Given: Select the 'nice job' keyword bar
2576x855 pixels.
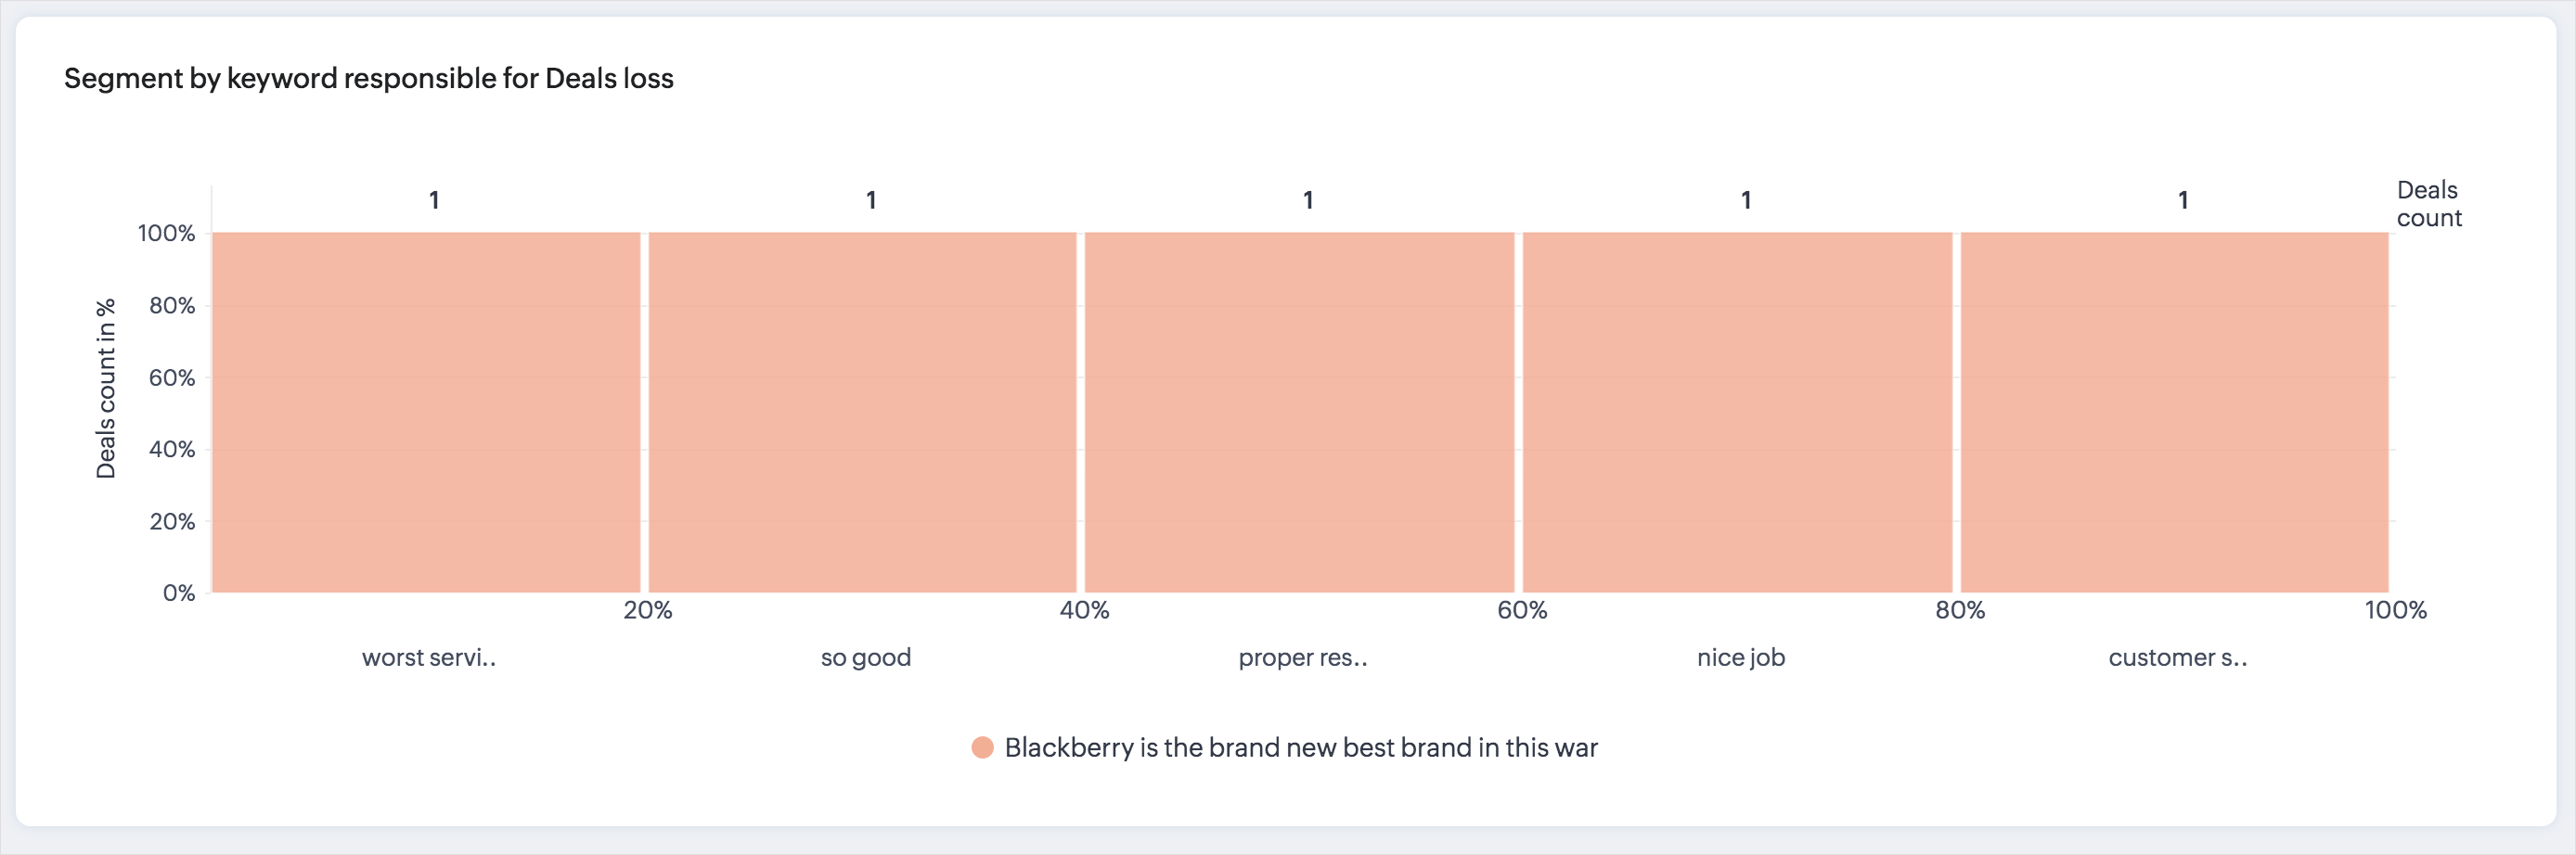Looking at the screenshot, I should click(x=1737, y=412).
